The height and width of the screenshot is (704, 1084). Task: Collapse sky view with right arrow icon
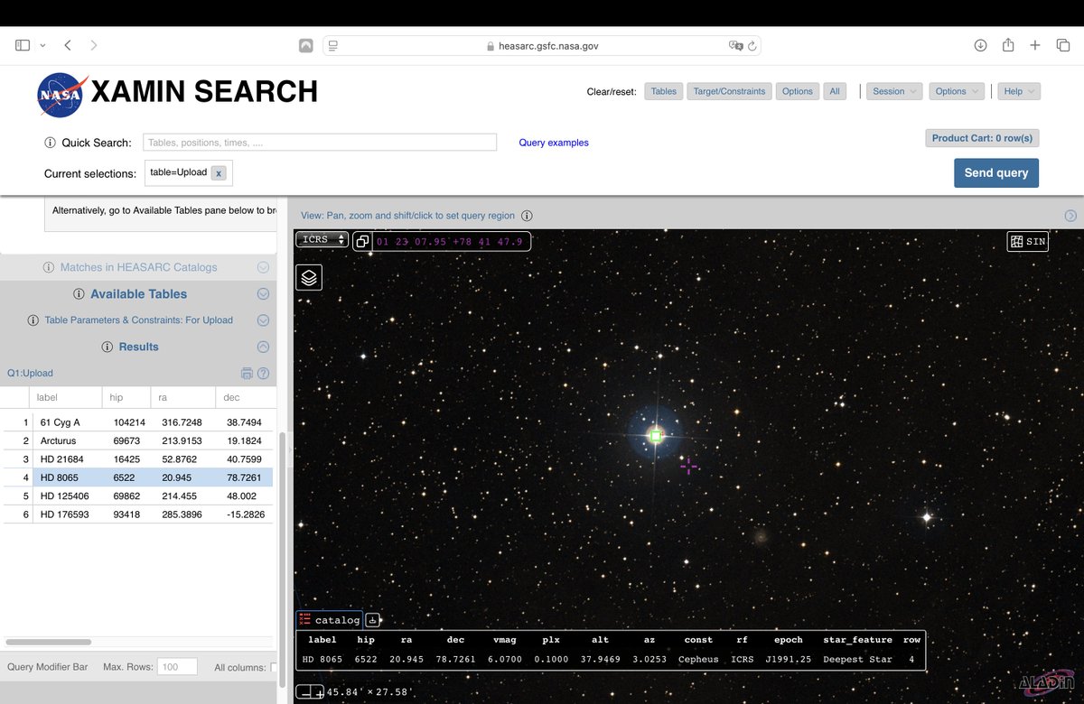point(1070,216)
